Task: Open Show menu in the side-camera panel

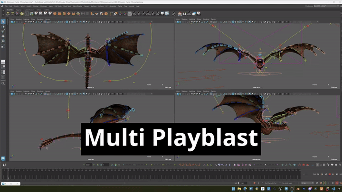Action: click(33, 91)
